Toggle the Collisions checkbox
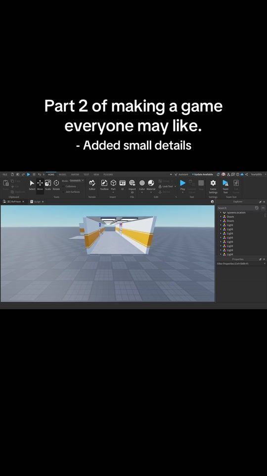Image resolution: width=267 pixels, height=476 pixels. click(x=63, y=186)
